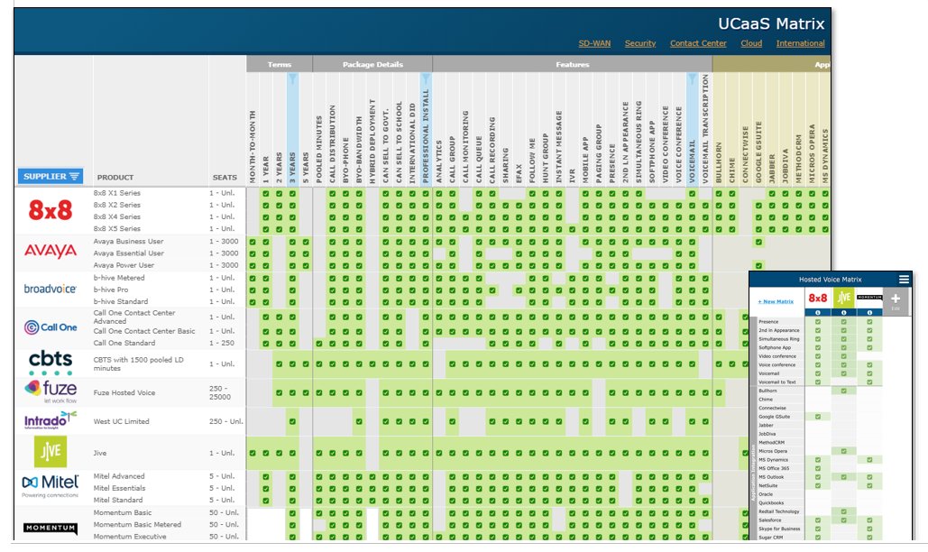Click the Jive supplier logo in the main matrix
The width and height of the screenshot is (928, 552).
pyautogui.click(x=51, y=452)
